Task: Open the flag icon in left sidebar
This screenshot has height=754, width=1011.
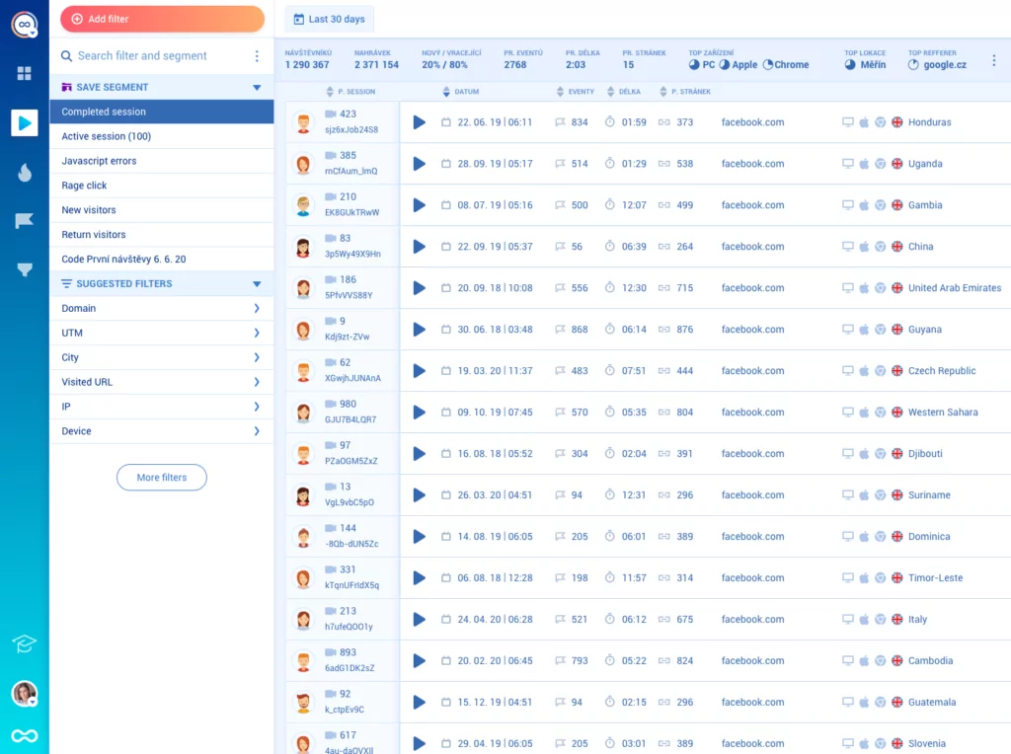Action: coord(24,221)
